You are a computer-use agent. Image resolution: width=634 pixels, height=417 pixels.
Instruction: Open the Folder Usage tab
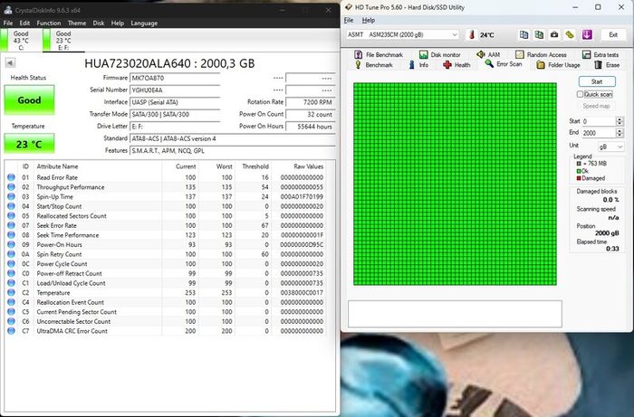(x=559, y=65)
